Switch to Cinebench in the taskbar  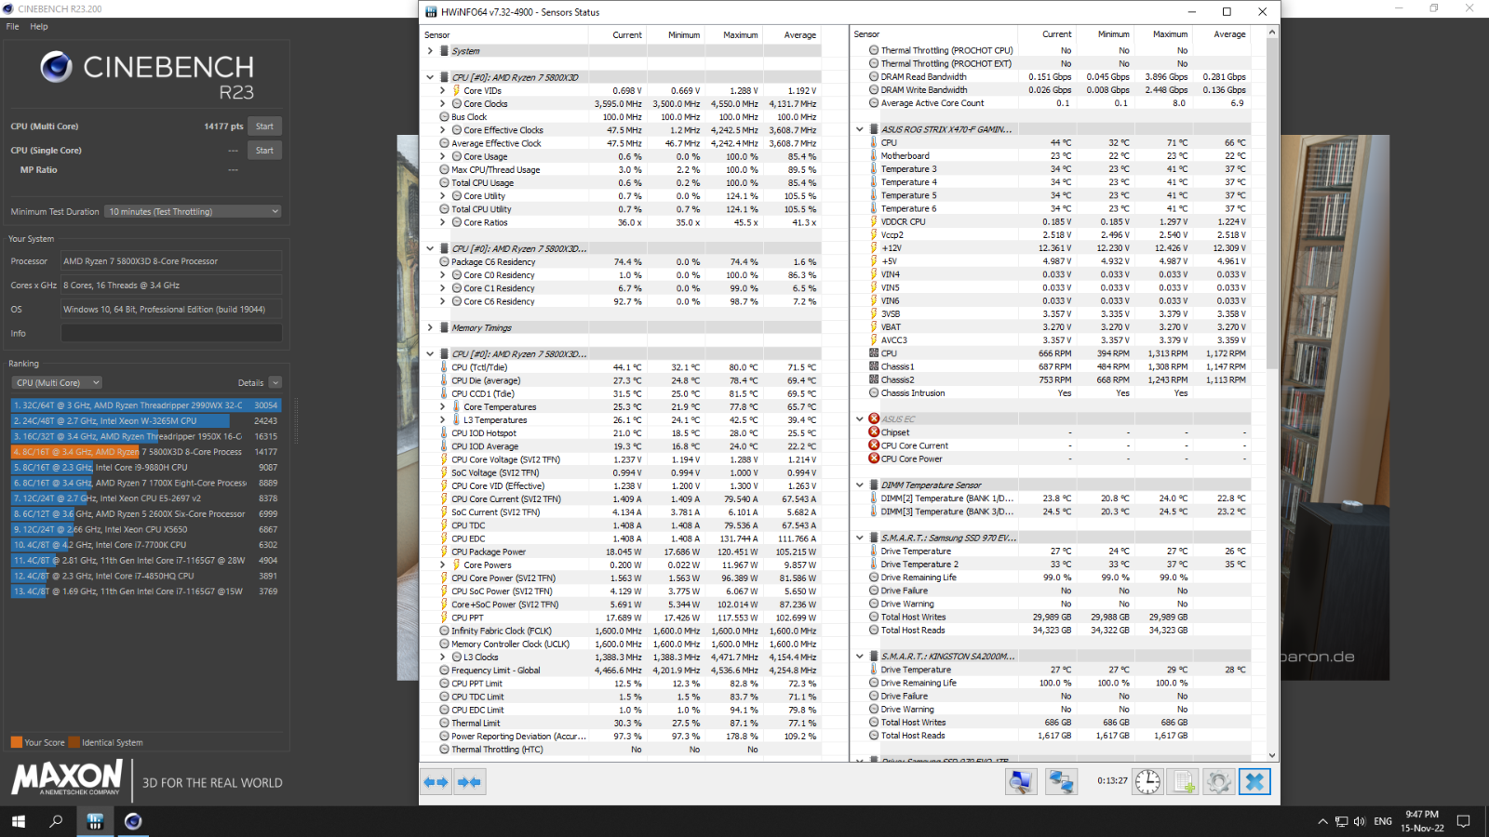coord(133,821)
